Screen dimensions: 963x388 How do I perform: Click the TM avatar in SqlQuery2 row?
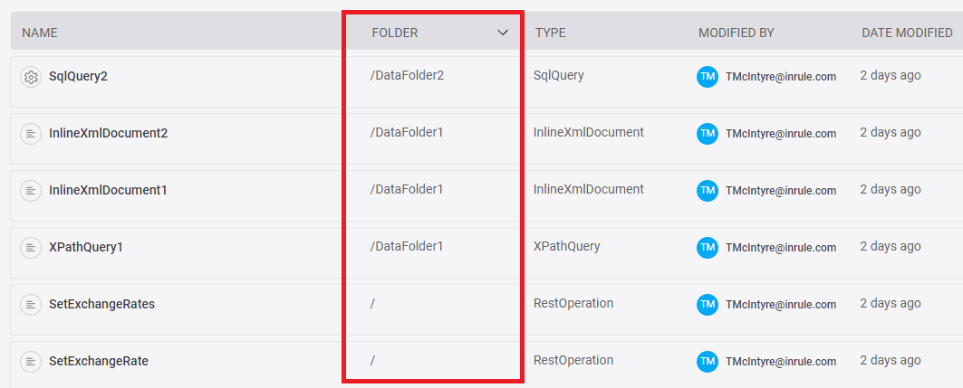coord(708,77)
